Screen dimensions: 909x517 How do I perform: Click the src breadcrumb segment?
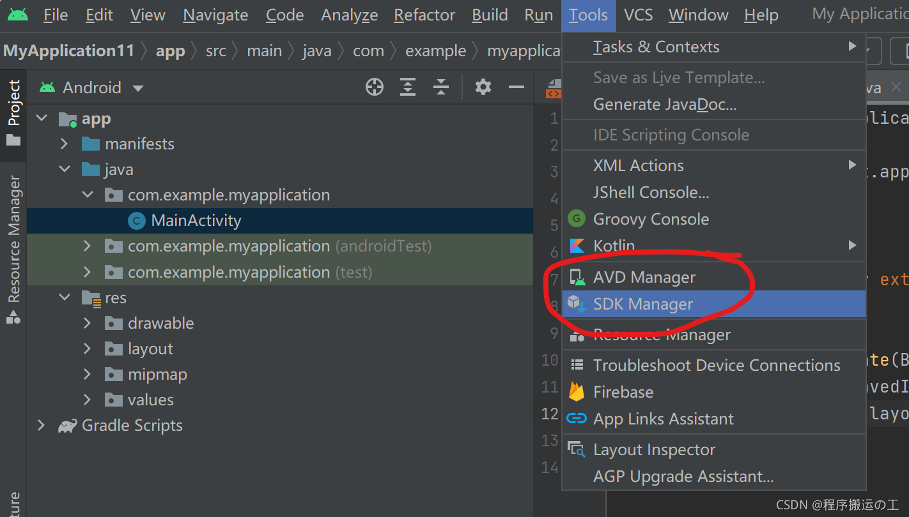point(216,51)
